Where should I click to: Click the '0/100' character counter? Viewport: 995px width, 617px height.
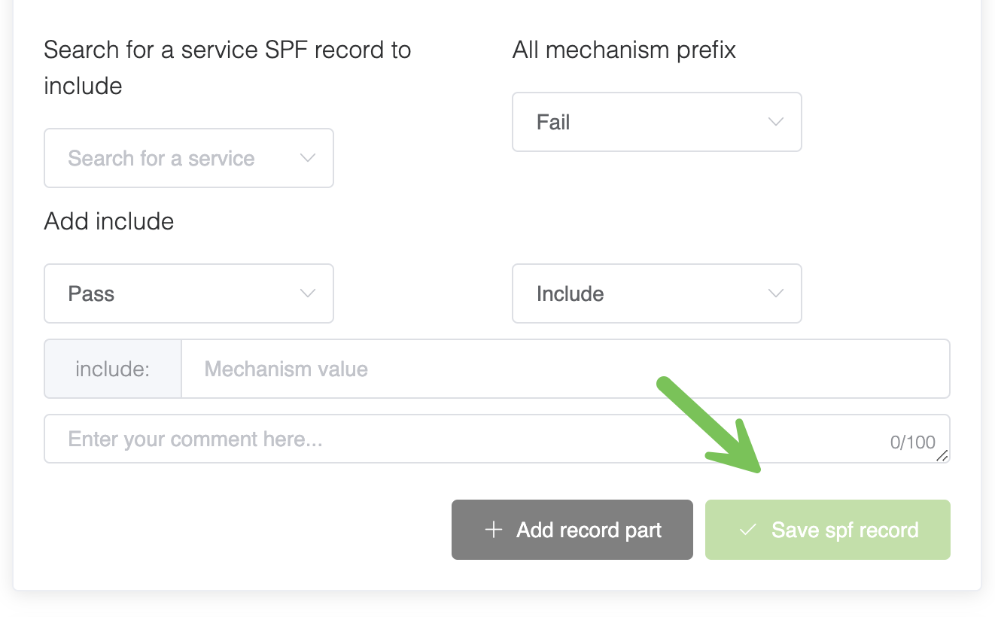(913, 442)
